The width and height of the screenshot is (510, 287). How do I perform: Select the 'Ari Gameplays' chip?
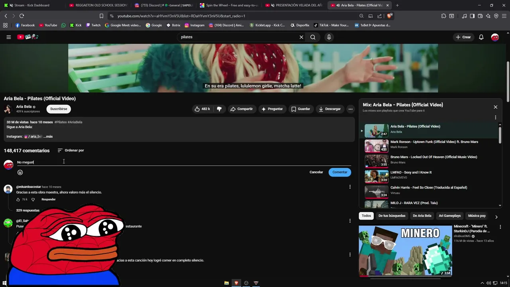coord(449,216)
